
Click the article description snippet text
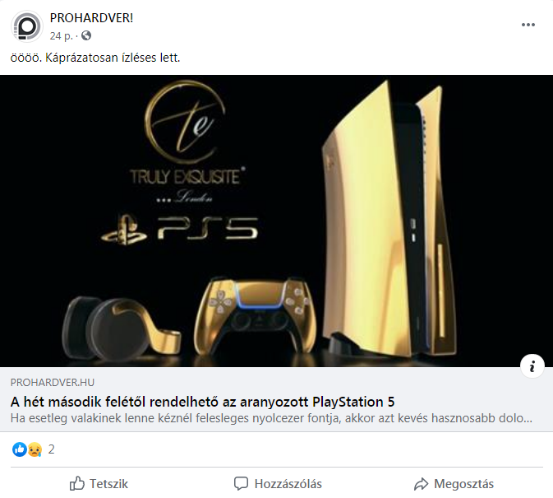(271, 418)
